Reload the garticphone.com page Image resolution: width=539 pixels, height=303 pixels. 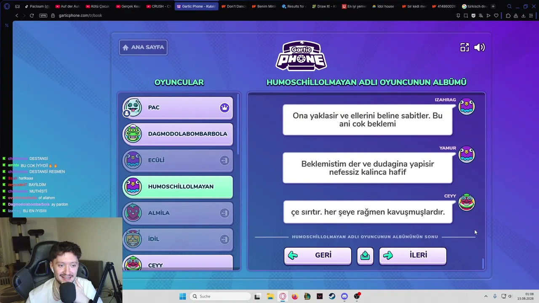pos(32,16)
